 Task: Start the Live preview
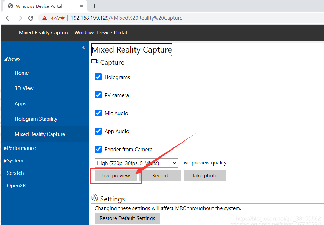[116, 176]
